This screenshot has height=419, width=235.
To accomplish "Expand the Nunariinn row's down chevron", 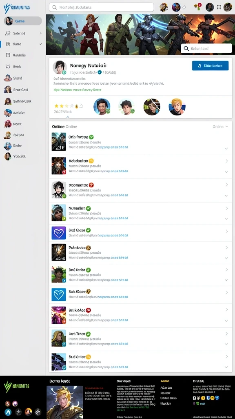I will point(226,219).
